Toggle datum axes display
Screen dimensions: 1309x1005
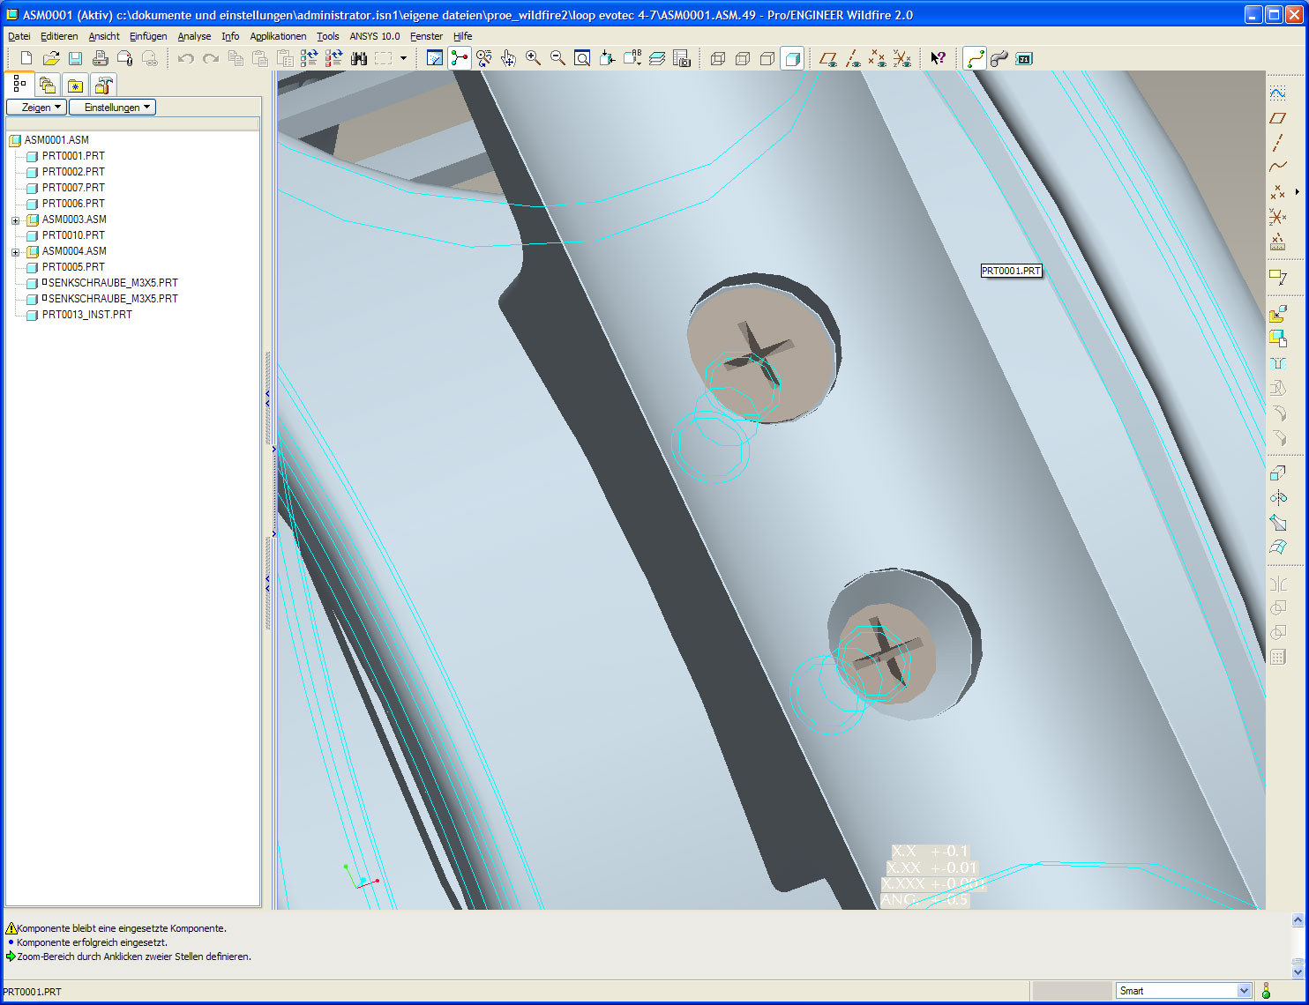pos(852,58)
